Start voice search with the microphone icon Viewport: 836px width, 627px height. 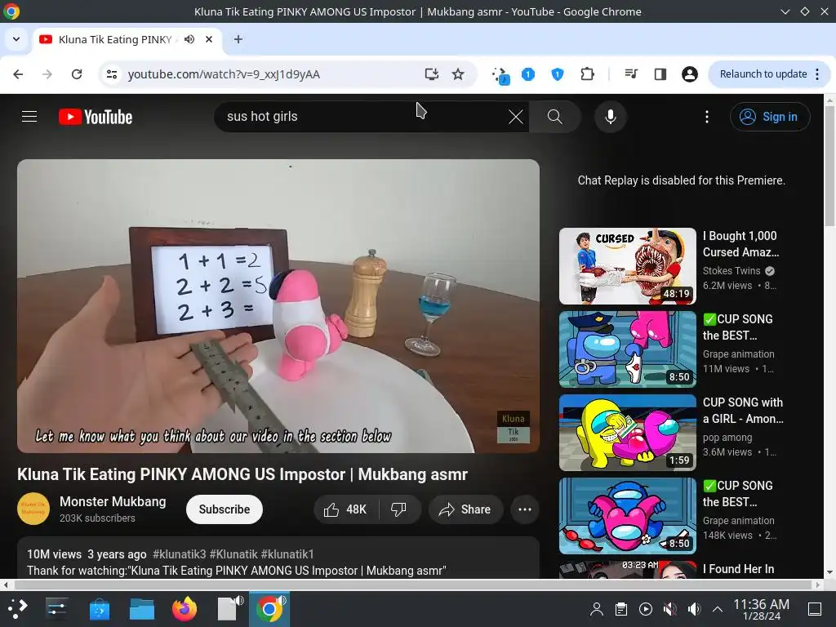click(611, 116)
